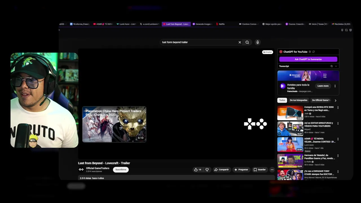Click Learn more on the ad
This screenshot has width=361, height=203.
tap(323, 86)
